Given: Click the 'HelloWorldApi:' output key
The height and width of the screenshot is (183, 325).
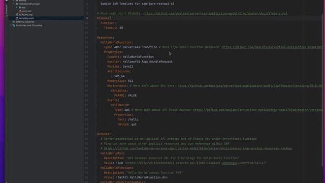Looking at the screenshot, I should (x=112, y=154).
